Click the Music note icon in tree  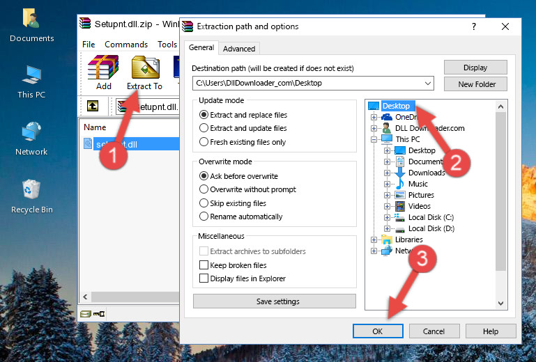(x=400, y=184)
